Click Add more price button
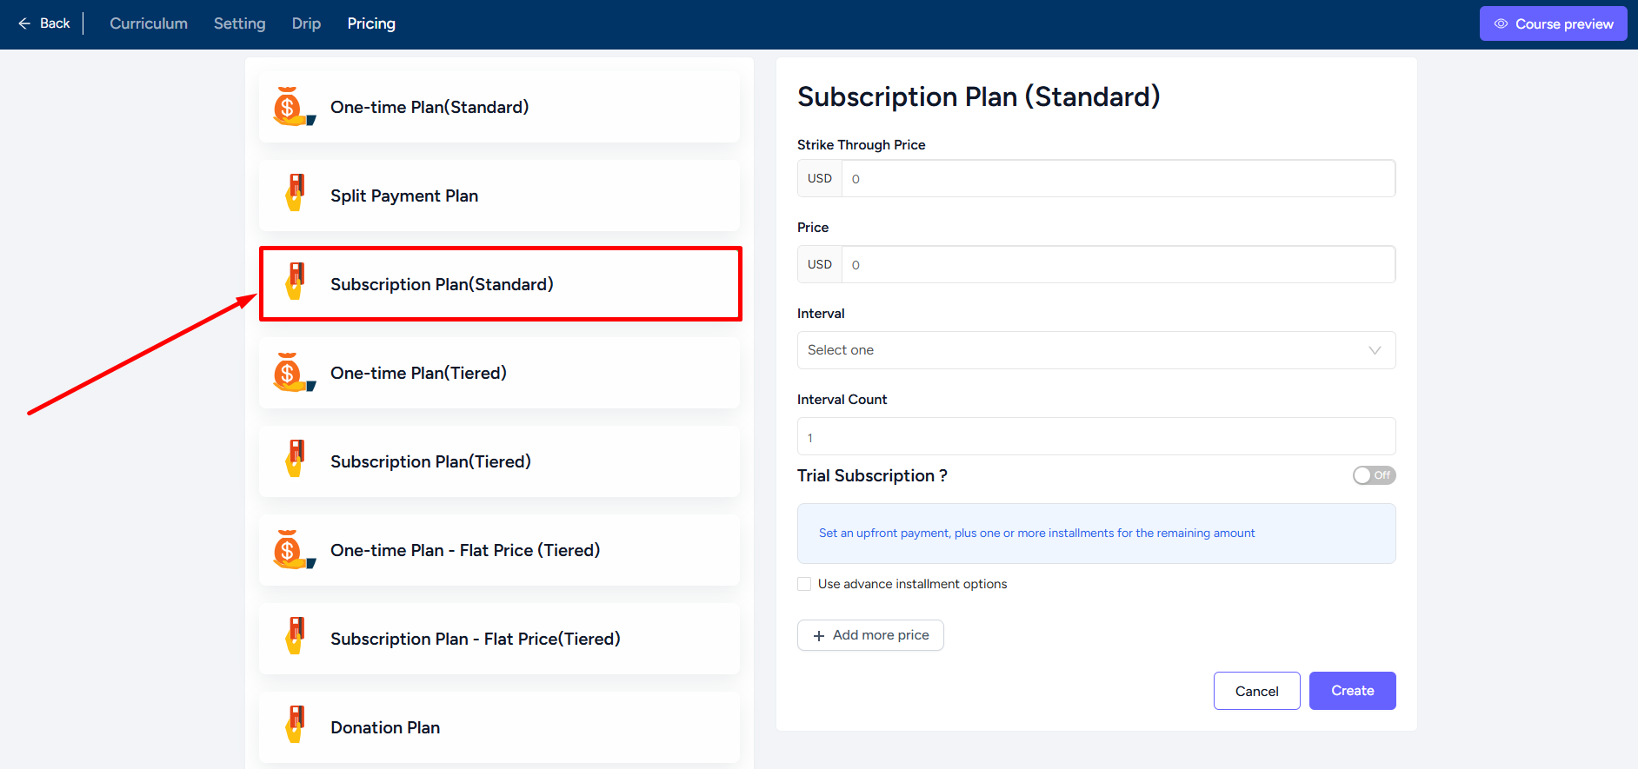This screenshot has width=1638, height=769. coord(870,635)
